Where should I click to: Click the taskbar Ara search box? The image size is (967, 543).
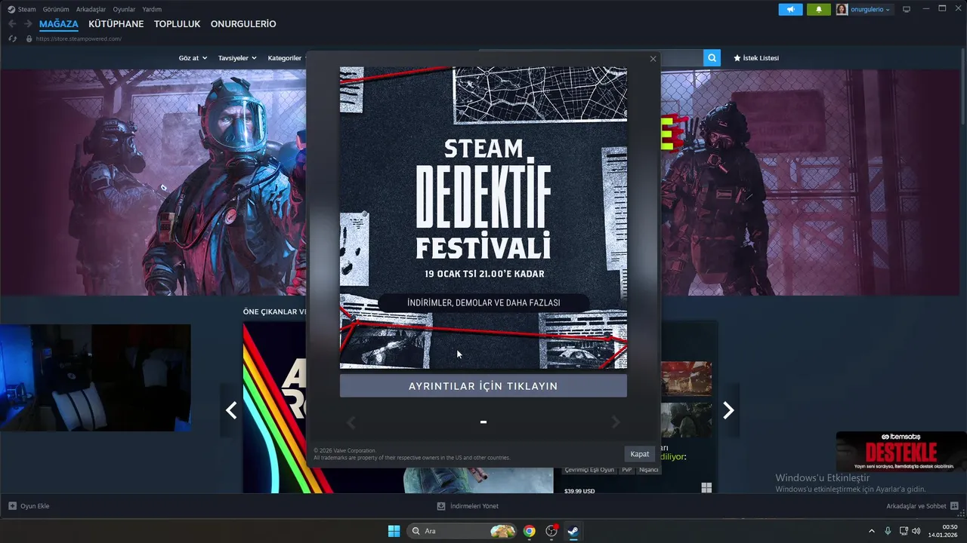[x=462, y=531]
